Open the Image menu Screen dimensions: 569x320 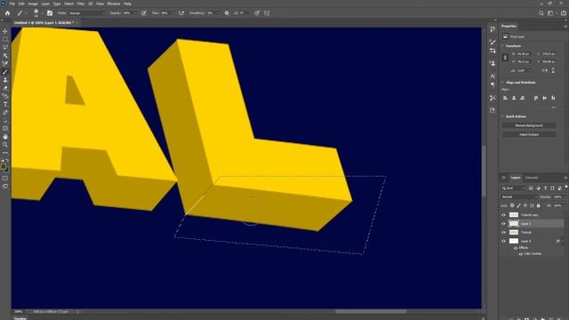tap(33, 4)
